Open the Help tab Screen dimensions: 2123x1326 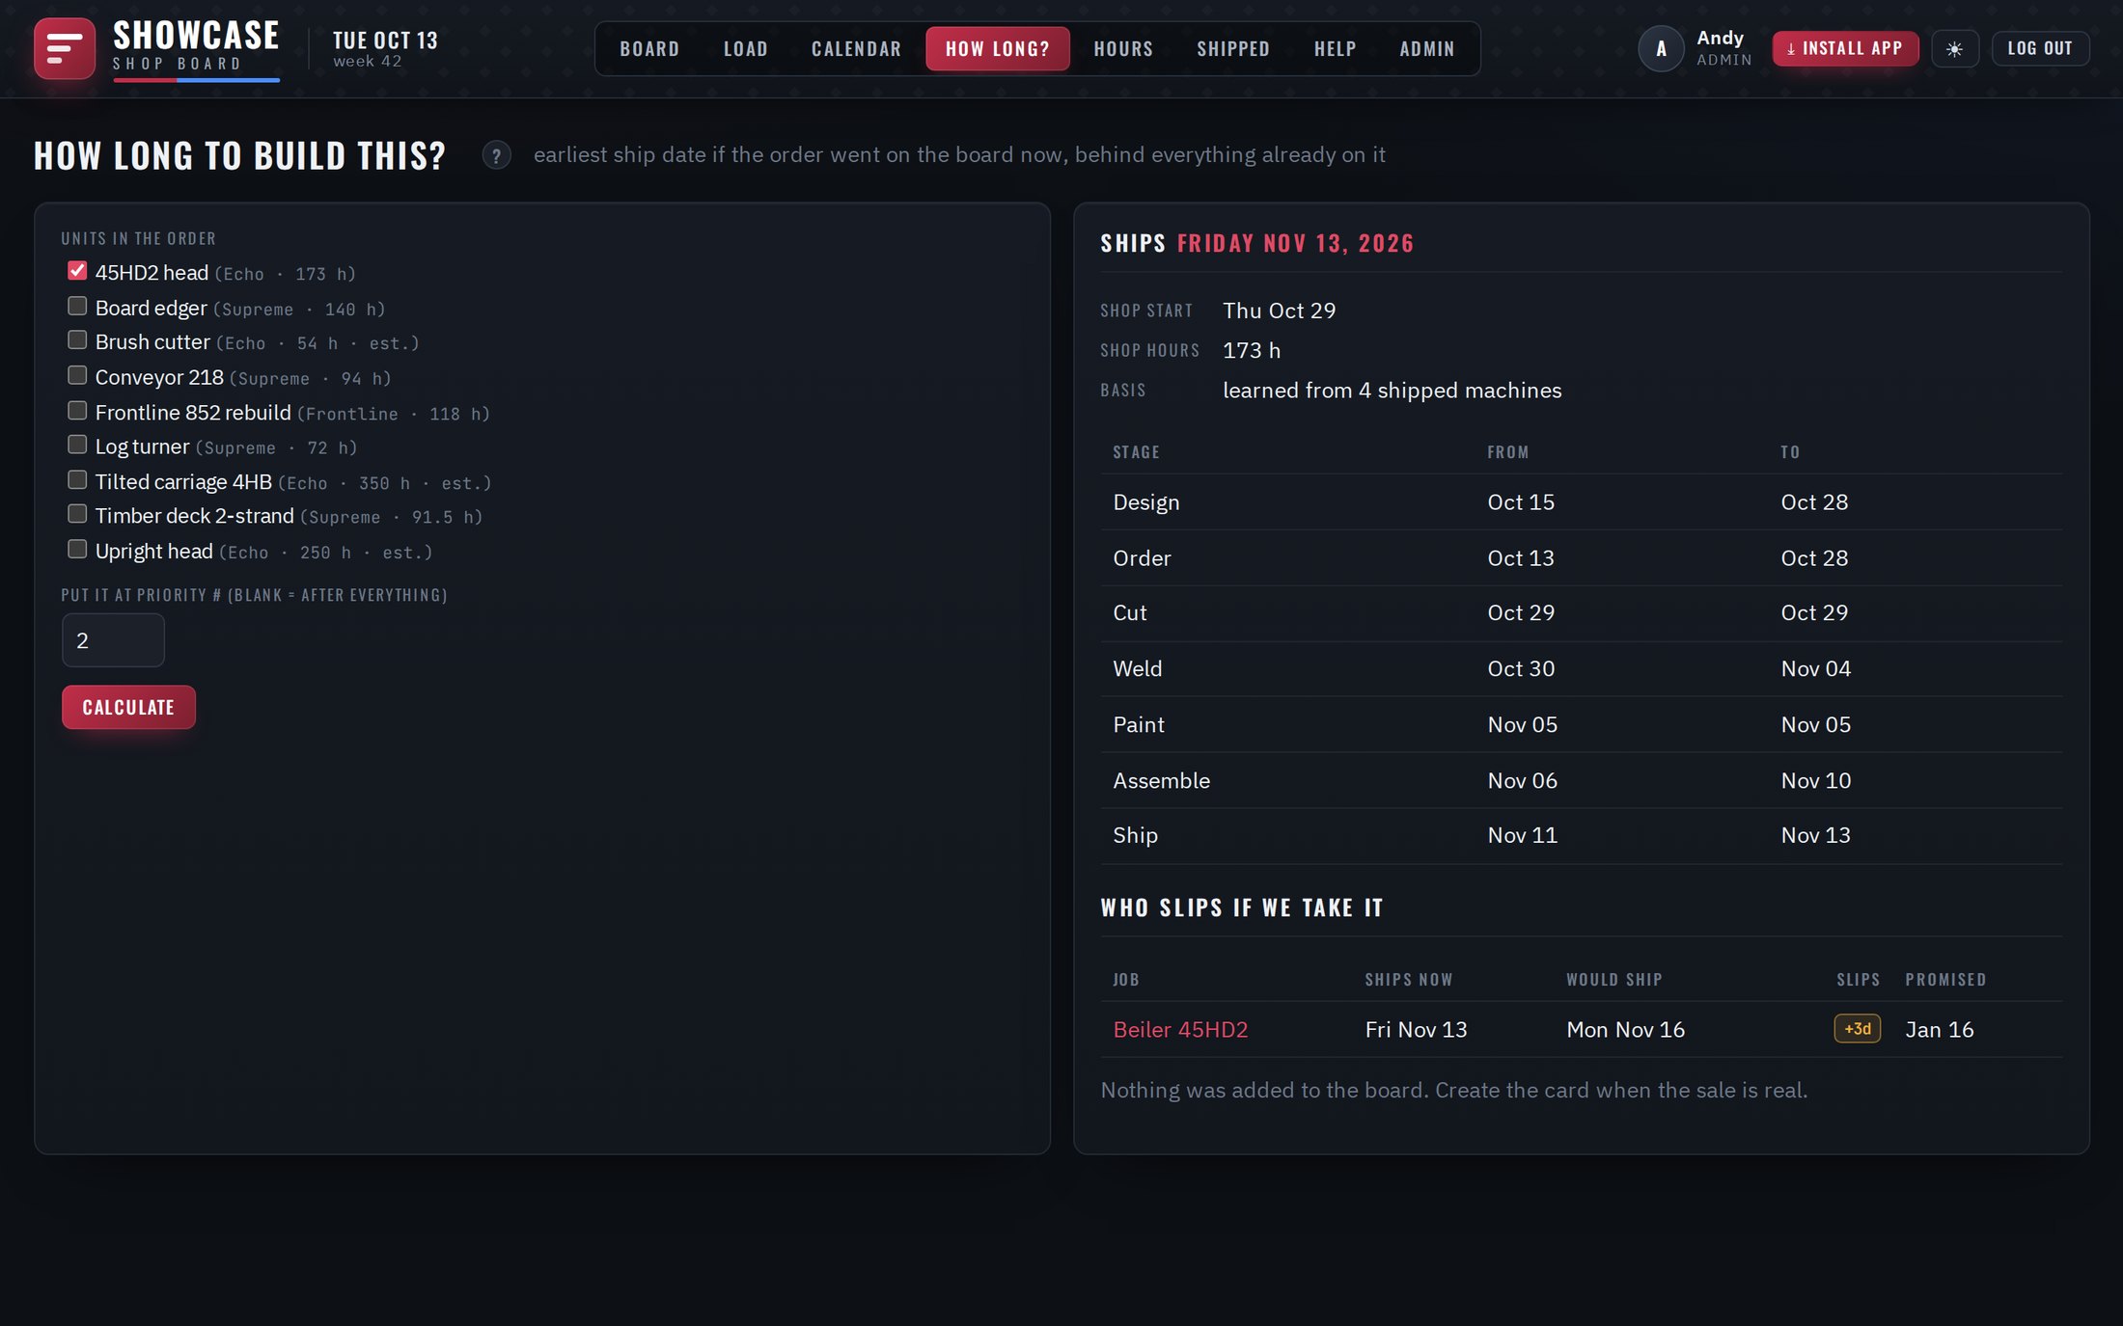(1335, 48)
